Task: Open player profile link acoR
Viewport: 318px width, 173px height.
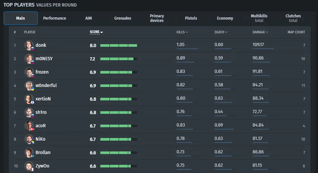Action: pyautogui.click(x=41, y=126)
